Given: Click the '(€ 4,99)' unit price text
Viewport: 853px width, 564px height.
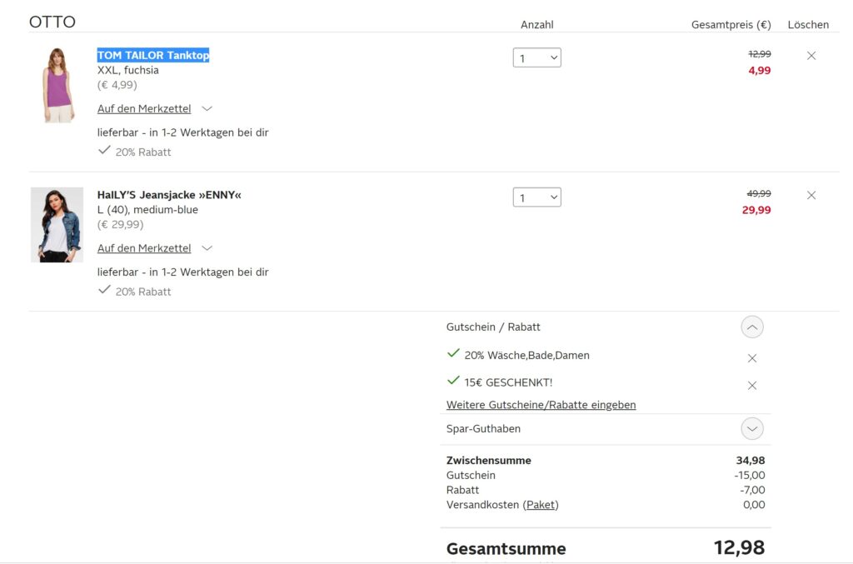Looking at the screenshot, I should click(x=117, y=85).
